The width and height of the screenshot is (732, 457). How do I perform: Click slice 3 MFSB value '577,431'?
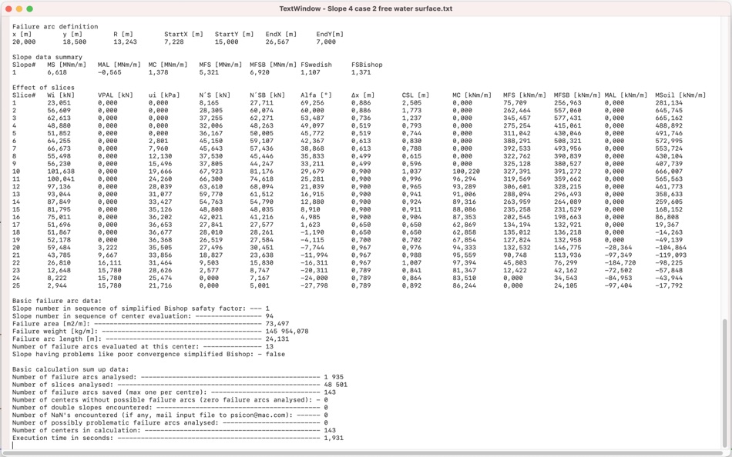[x=568, y=118]
